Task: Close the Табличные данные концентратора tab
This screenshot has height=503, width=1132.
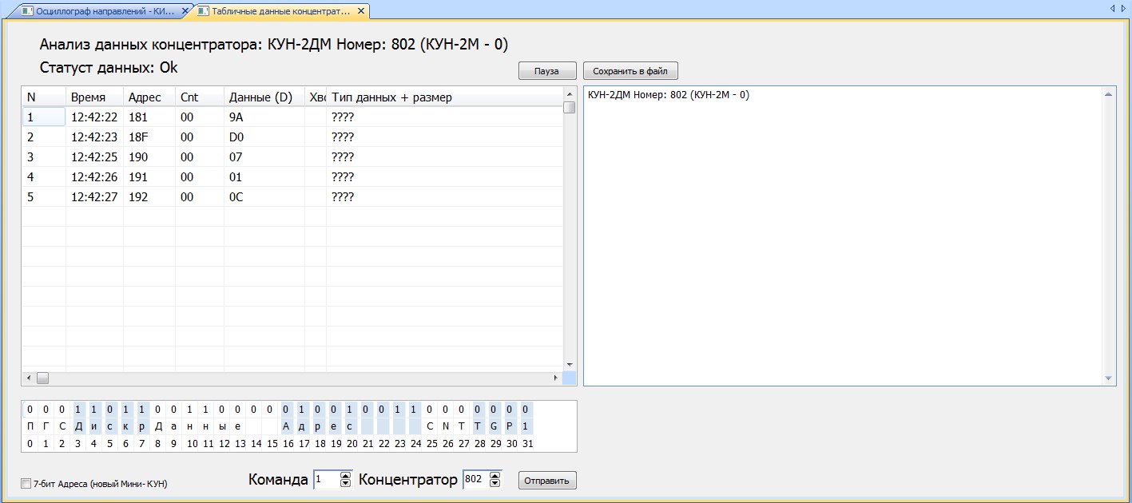Action: [360, 11]
